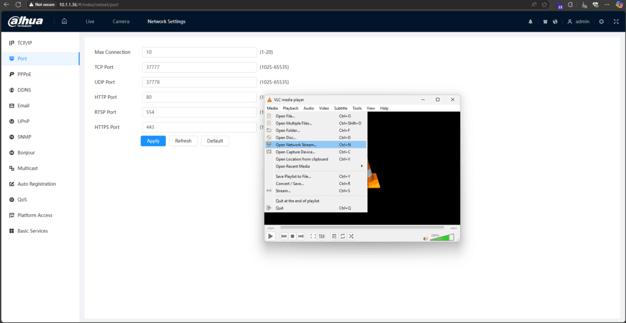Click the Default button

pyautogui.click(x=215, y=141)
